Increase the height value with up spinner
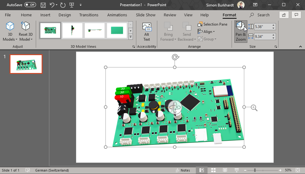 (x=273, y=25)
